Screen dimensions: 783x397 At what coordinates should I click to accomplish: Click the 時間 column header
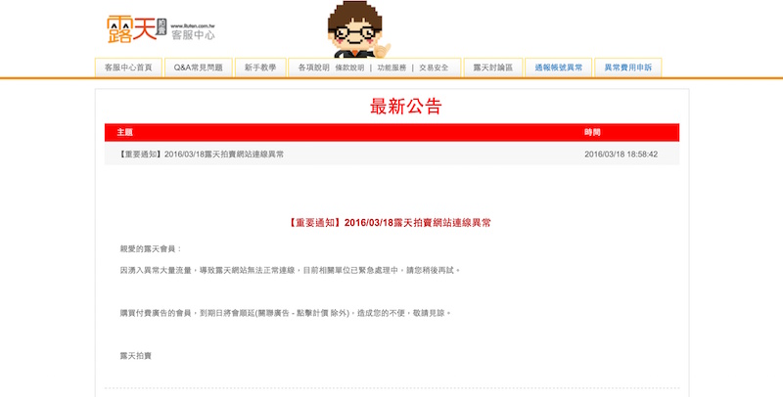(x=592, y=133)
